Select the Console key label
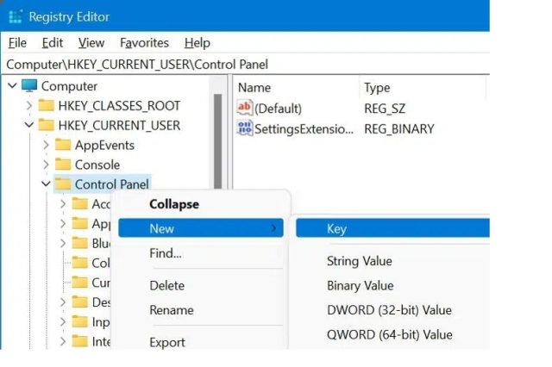 pos(97,165)
